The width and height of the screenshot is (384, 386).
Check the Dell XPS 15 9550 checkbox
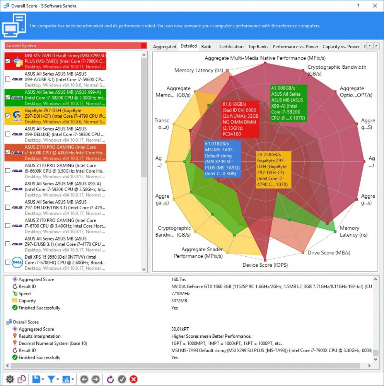(x=8, y=262)
